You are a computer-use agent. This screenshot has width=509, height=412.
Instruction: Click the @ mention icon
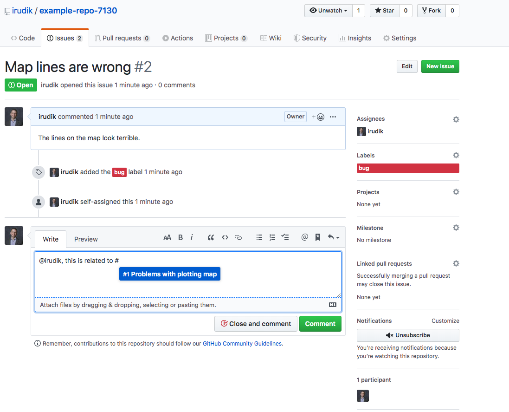click(x=304, y=237)
